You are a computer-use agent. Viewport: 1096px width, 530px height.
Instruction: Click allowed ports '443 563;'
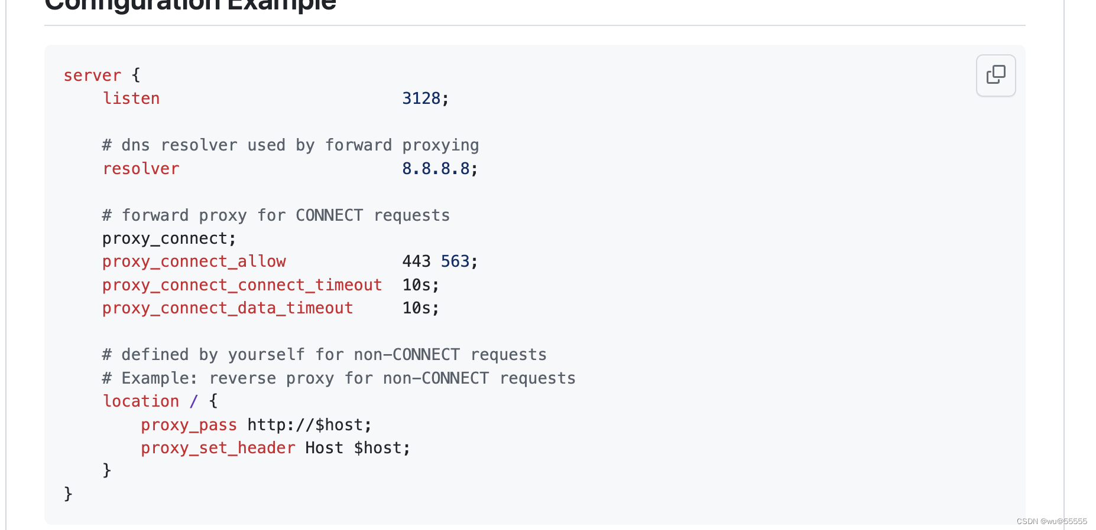(x=440, y=261)
